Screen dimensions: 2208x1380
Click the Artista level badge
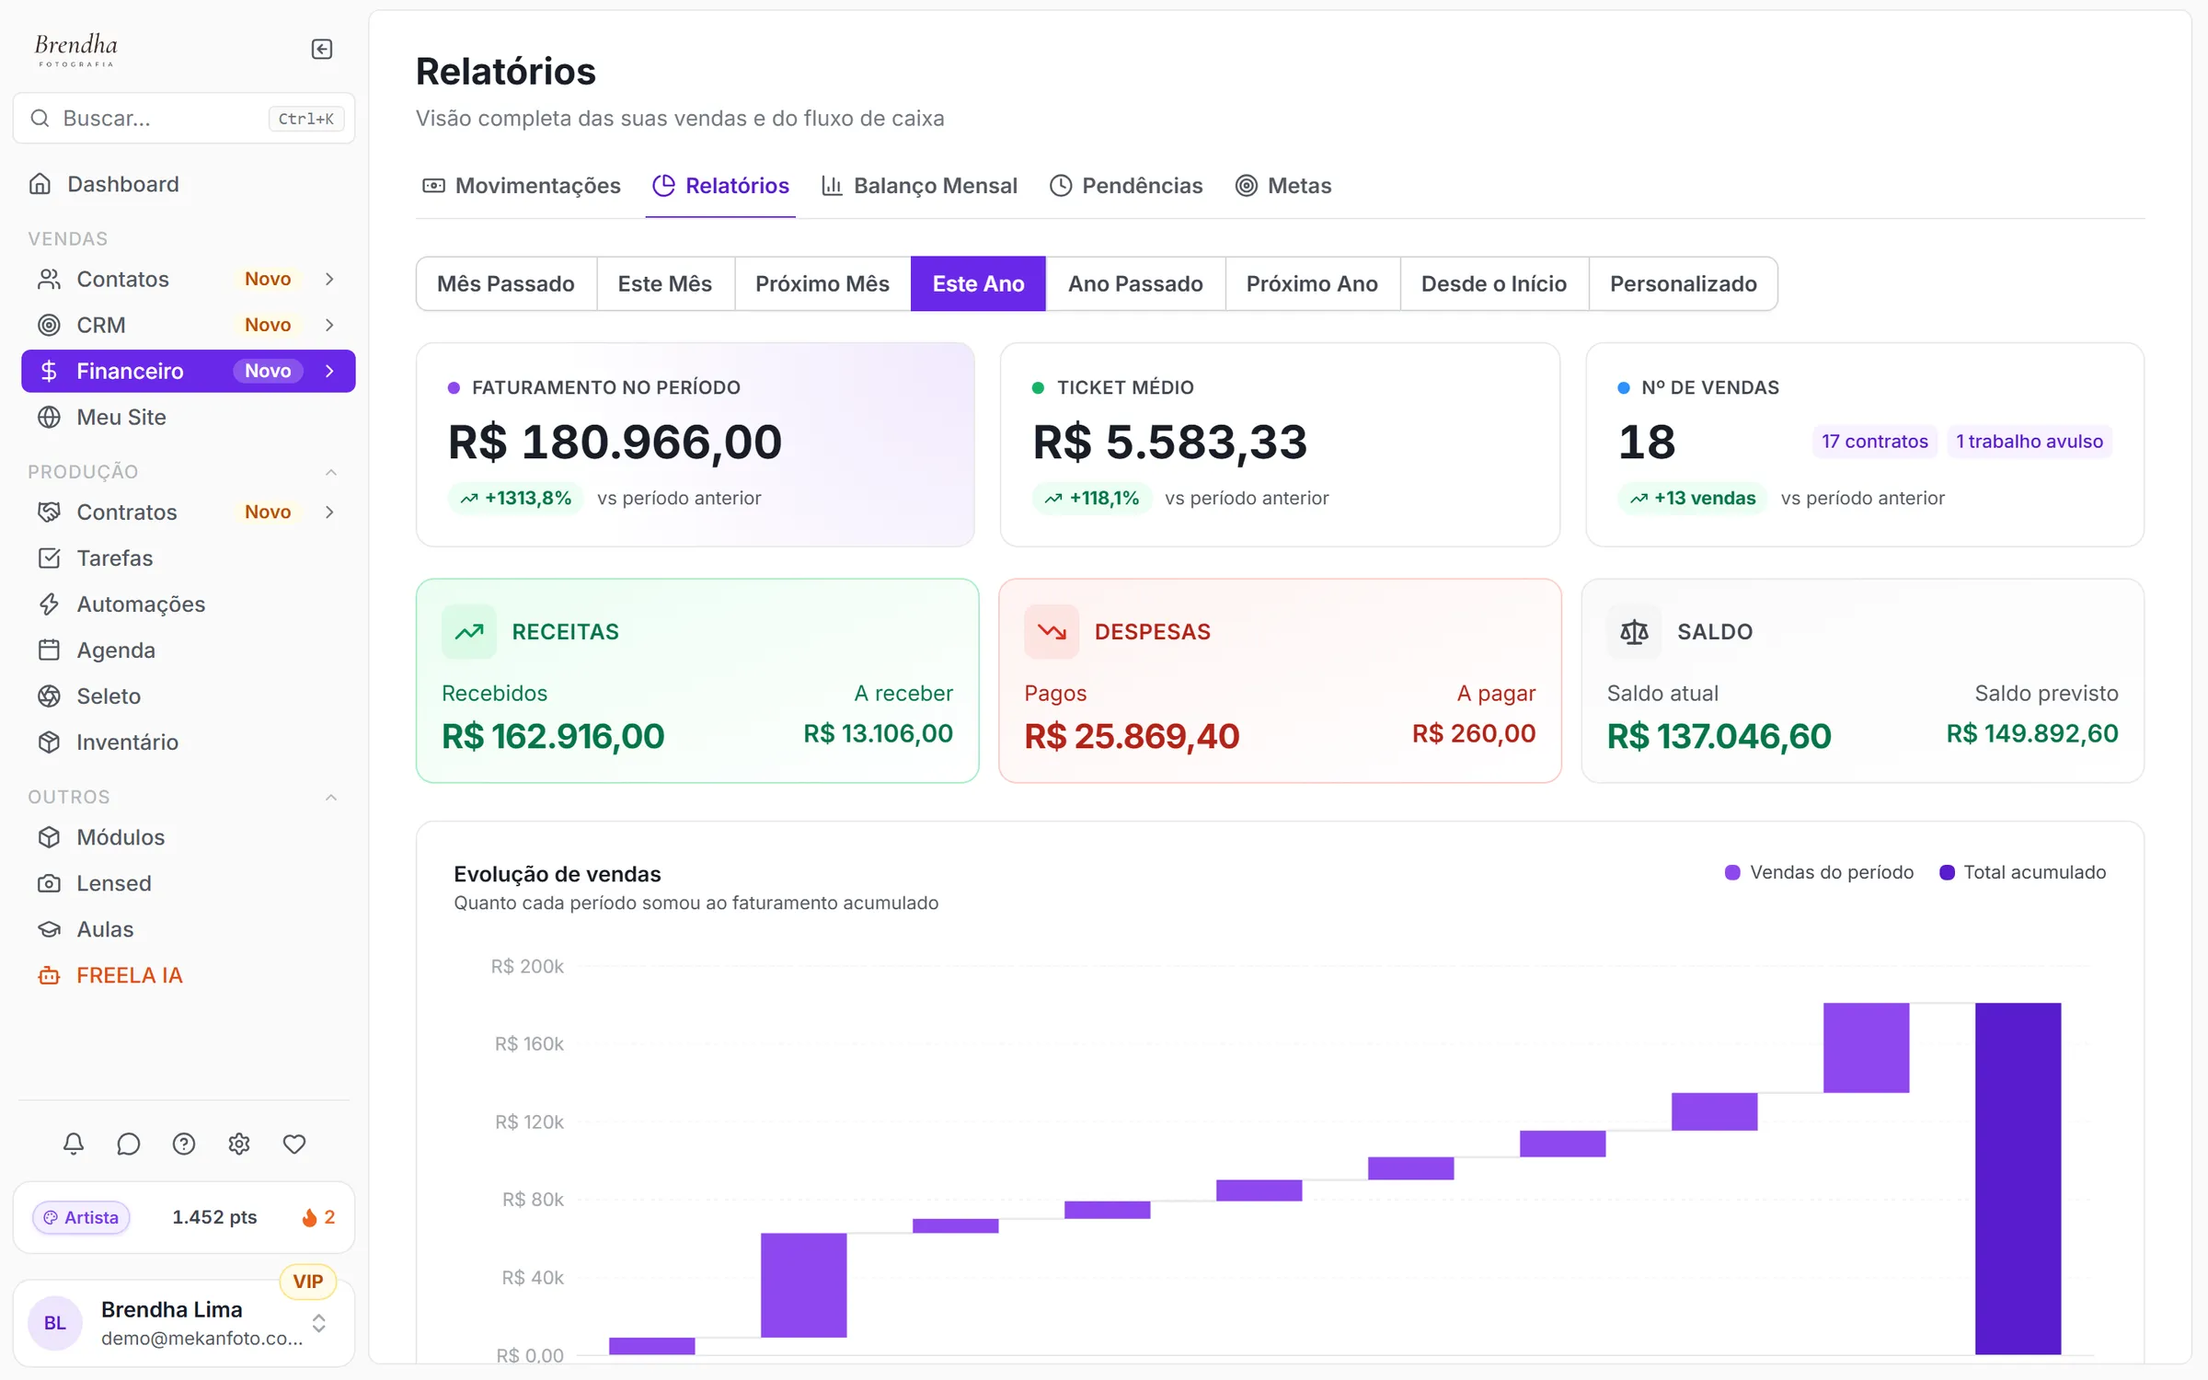coord(81,1217)
